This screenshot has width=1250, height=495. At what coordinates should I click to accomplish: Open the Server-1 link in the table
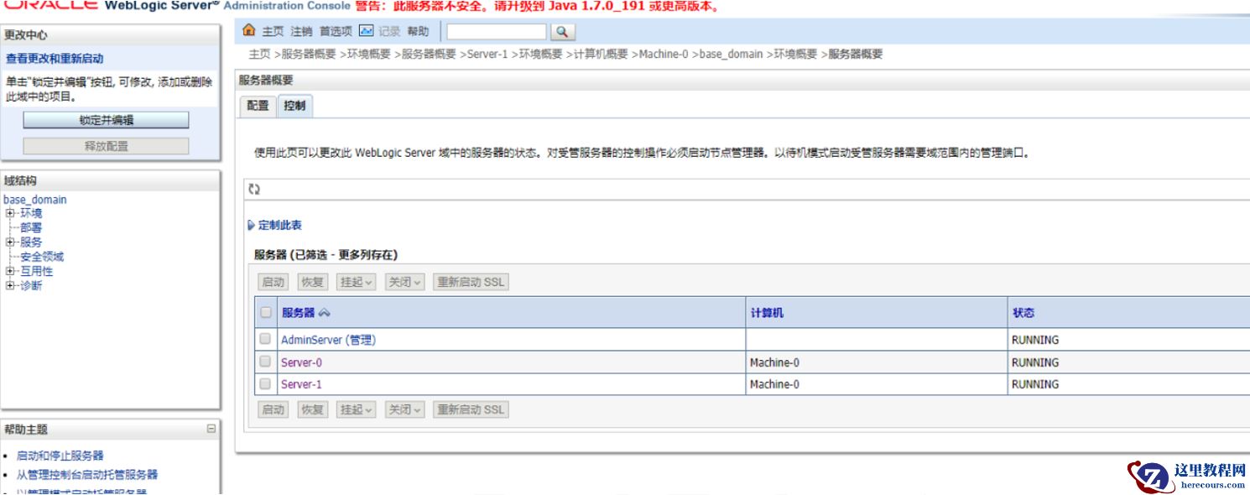point(299,383)
